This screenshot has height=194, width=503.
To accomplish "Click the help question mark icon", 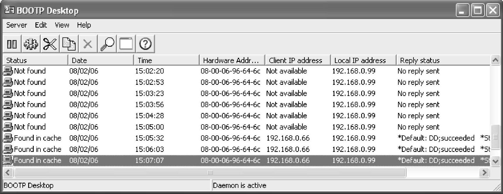I will [145, 44].
